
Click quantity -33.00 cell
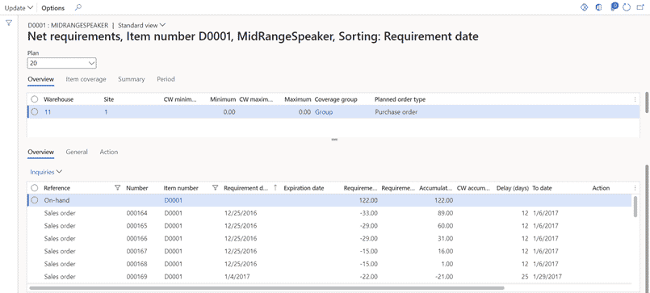(368, 213)
